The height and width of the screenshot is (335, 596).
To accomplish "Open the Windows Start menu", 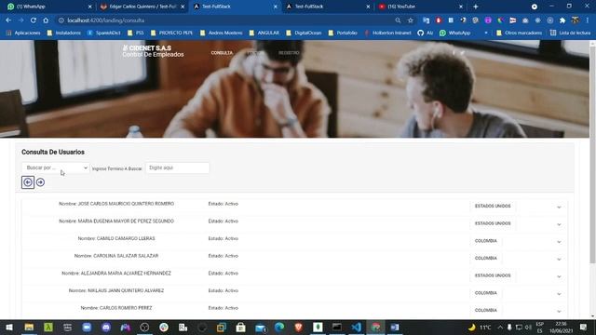I will tap(9, 328).
